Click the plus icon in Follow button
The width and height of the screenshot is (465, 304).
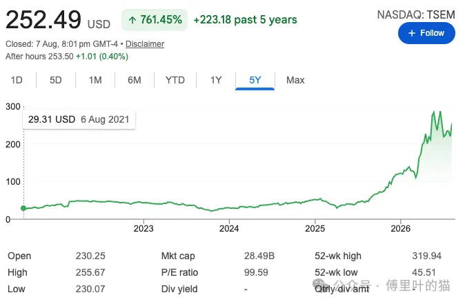[412, 33]
